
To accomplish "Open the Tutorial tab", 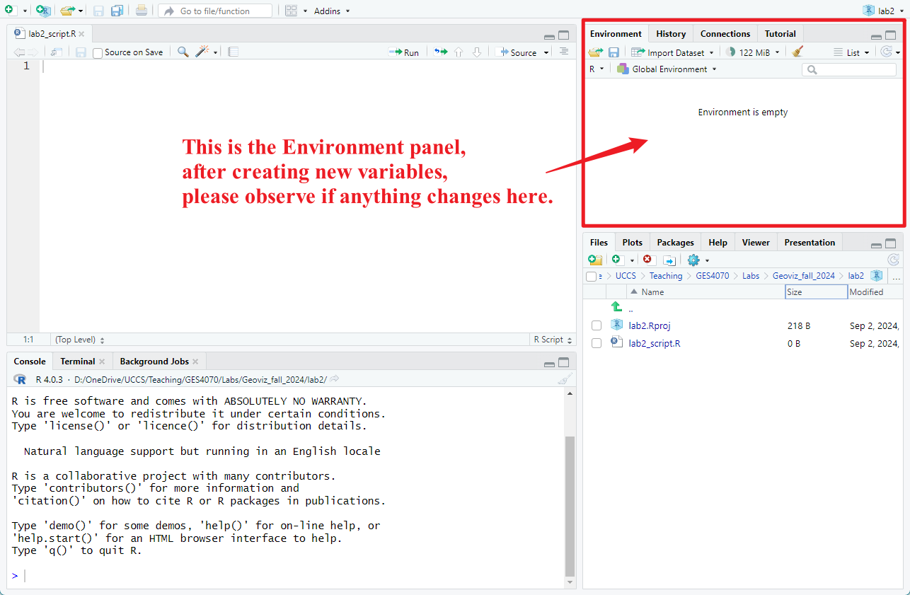I will click(x=780, y=33).
